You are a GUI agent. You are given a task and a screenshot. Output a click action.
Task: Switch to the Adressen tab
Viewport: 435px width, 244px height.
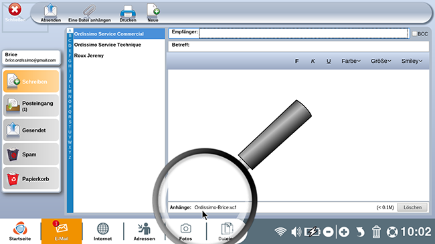click(145, 231)
